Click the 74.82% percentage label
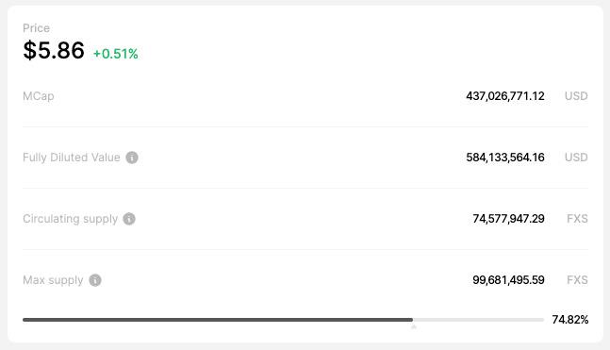 click(569, 320)
